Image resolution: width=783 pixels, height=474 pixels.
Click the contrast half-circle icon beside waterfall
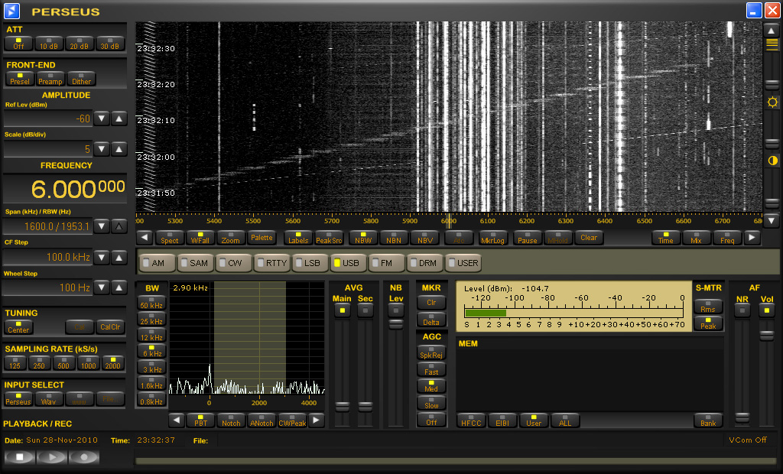[772, 161]
